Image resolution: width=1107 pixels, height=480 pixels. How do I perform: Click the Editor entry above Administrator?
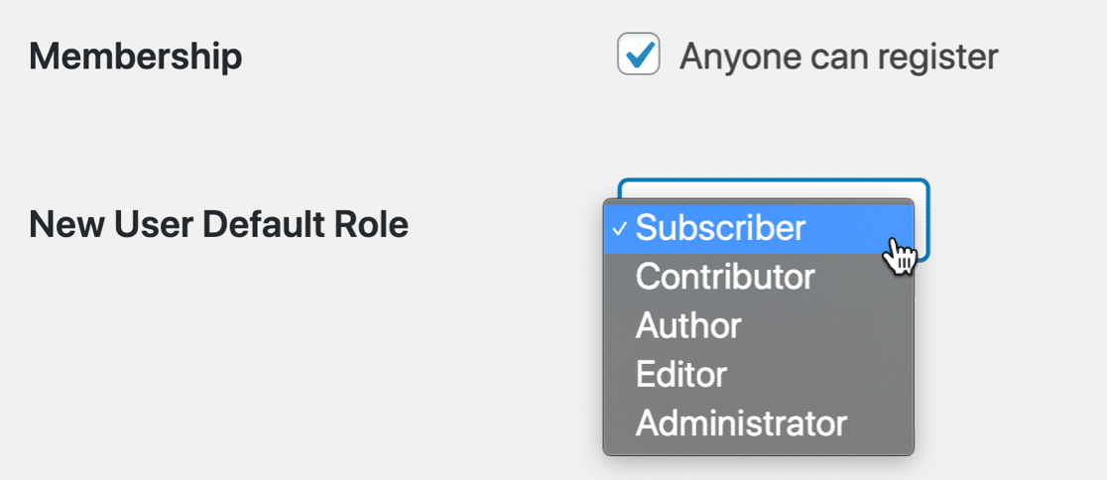(x=681, y=374)
